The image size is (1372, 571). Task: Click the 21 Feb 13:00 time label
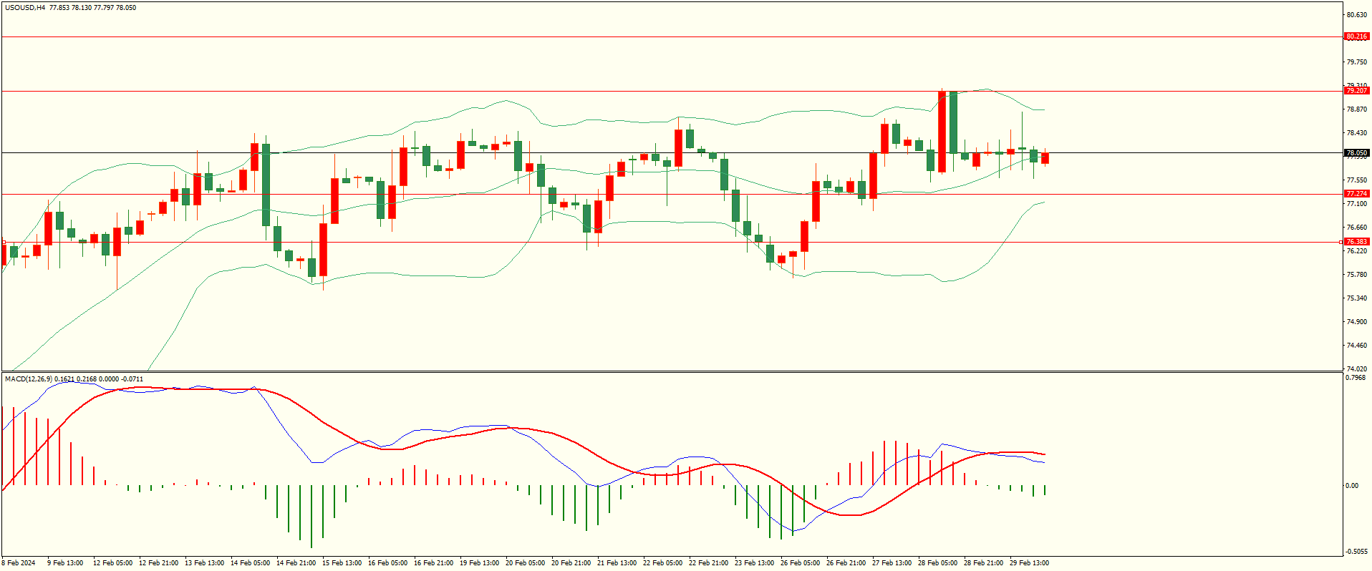click(617, 563)
